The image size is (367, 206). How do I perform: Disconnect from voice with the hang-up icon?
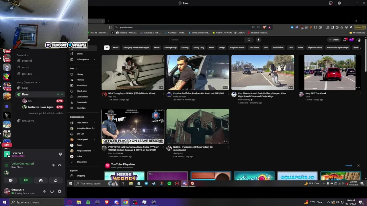tap(60, 165)
